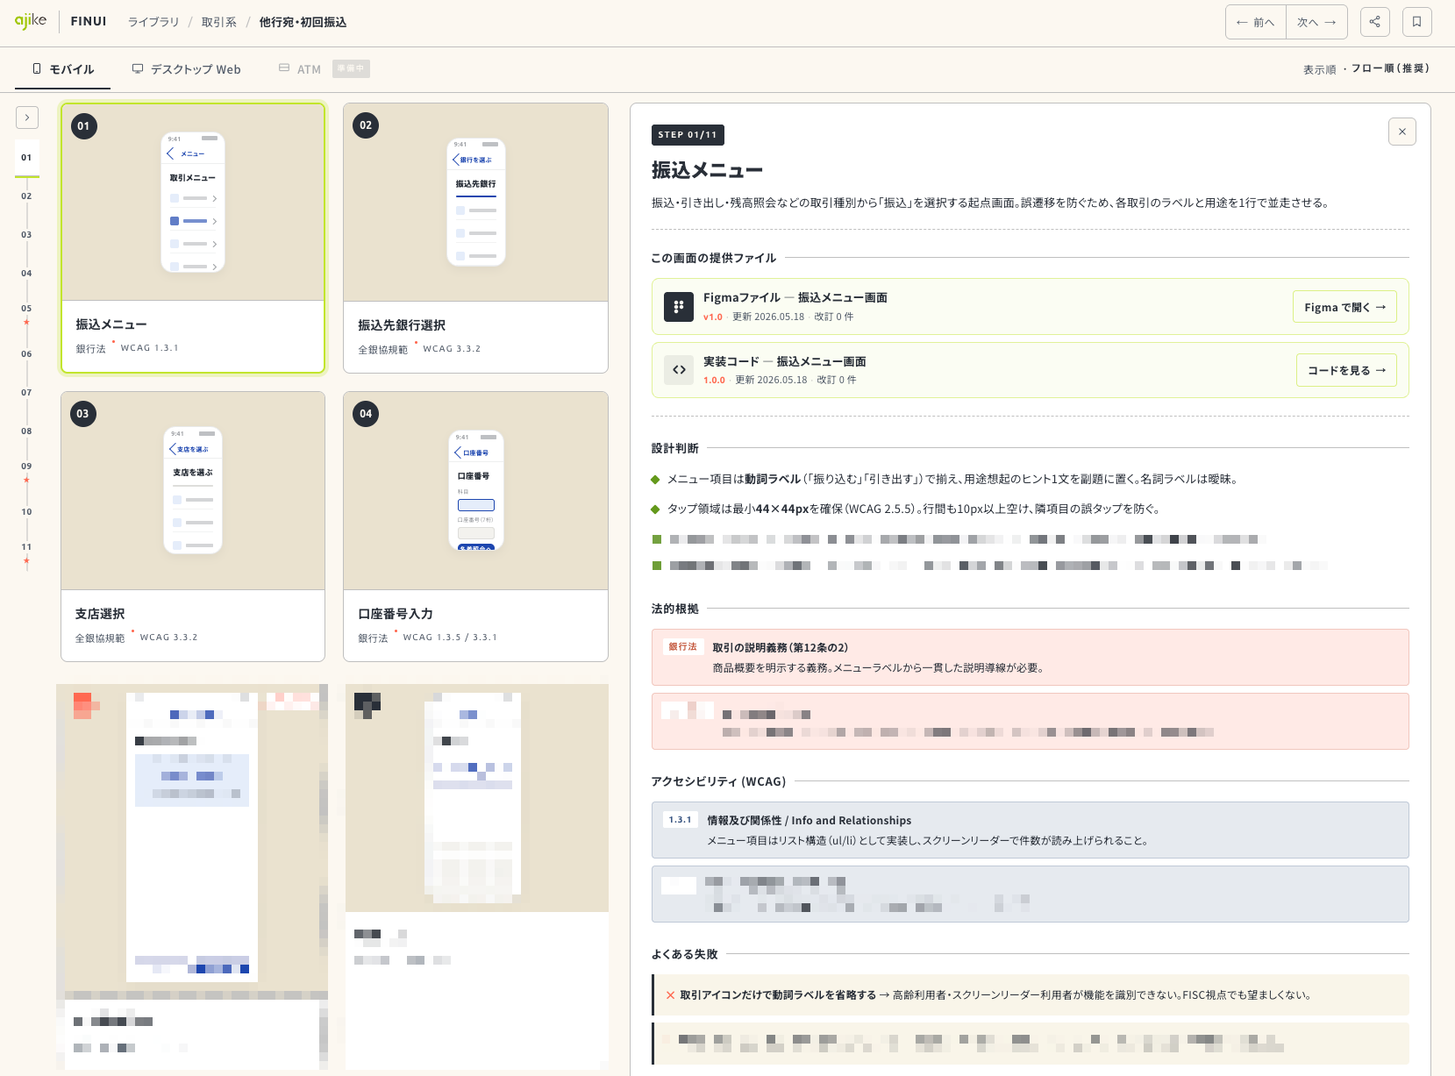This screenshot has width=1455, height=1076.
Task: Jump to step 02 in timeline
Action: click(26, 196)
